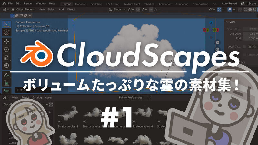Toggle snapping magnet in header

tap(138, 10)
